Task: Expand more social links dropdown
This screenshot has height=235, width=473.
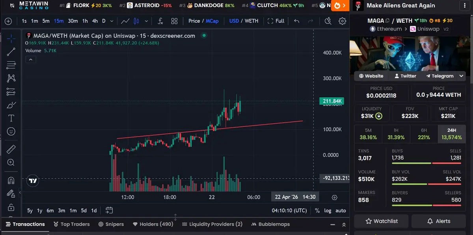Action: [462, 76]
